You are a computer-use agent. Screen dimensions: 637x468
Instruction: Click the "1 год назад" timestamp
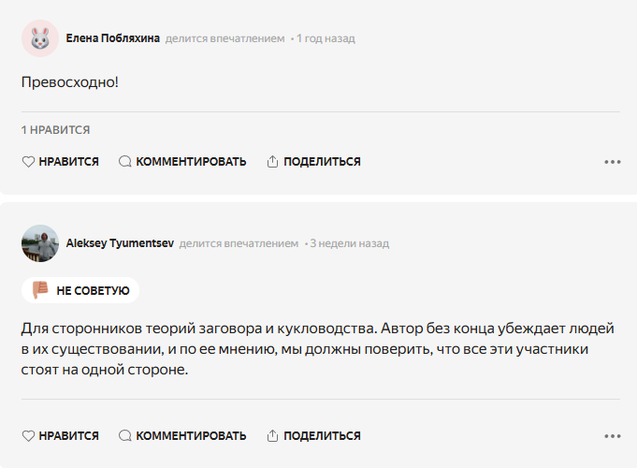326,38
